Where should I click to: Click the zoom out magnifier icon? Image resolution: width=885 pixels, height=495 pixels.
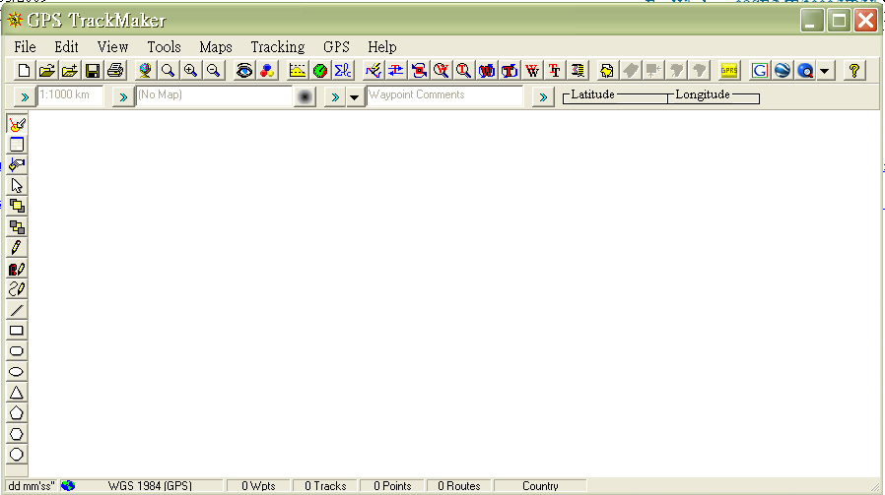point(213,71)
